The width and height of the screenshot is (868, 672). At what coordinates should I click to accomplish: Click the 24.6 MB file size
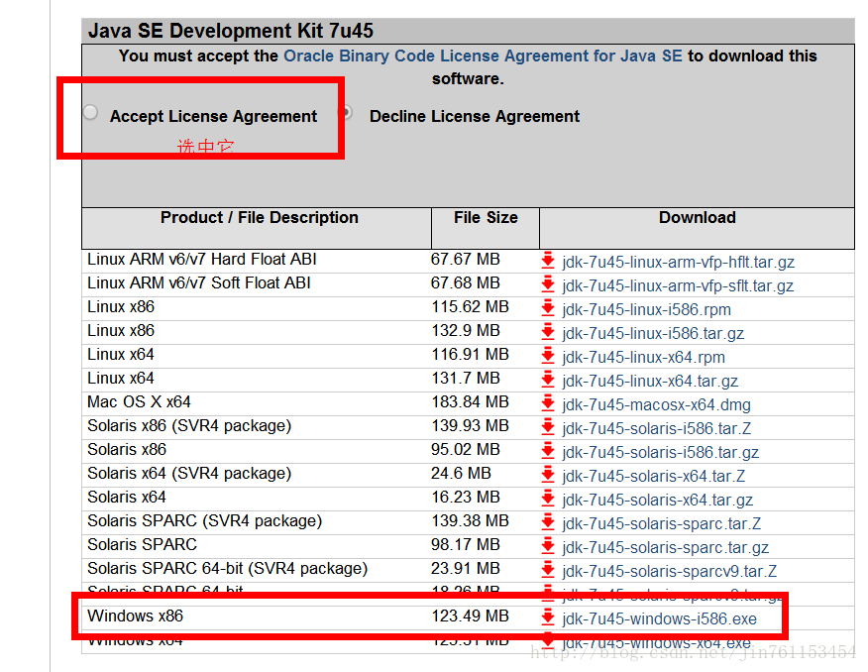click(x=461, y=474)
